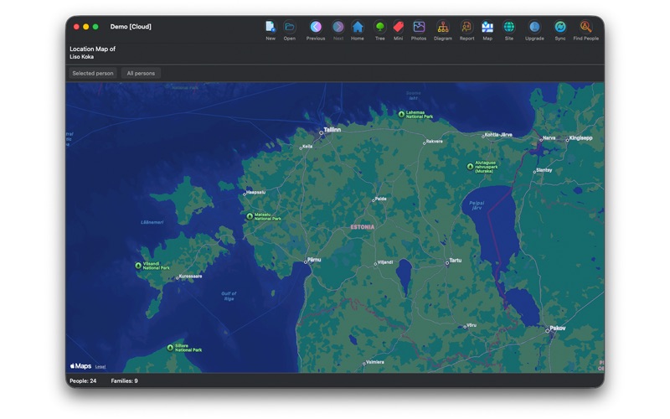The width and height of the screenshot is (670, 419).
Task: Click the Upgrade icon
Action: pyautogui.click(x=534, y=27)
